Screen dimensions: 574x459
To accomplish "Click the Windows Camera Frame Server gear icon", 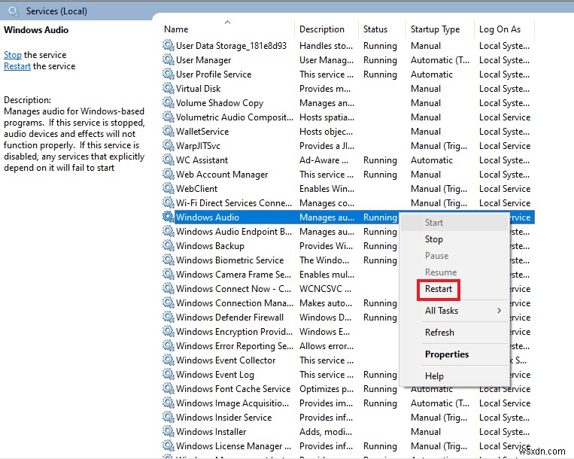I will pyautogui.click(x=168, y=274).
